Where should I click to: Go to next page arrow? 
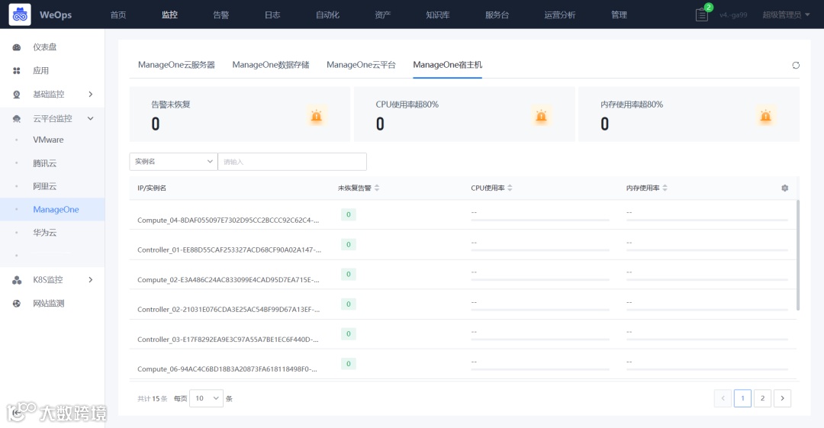(x=783, y=398)
